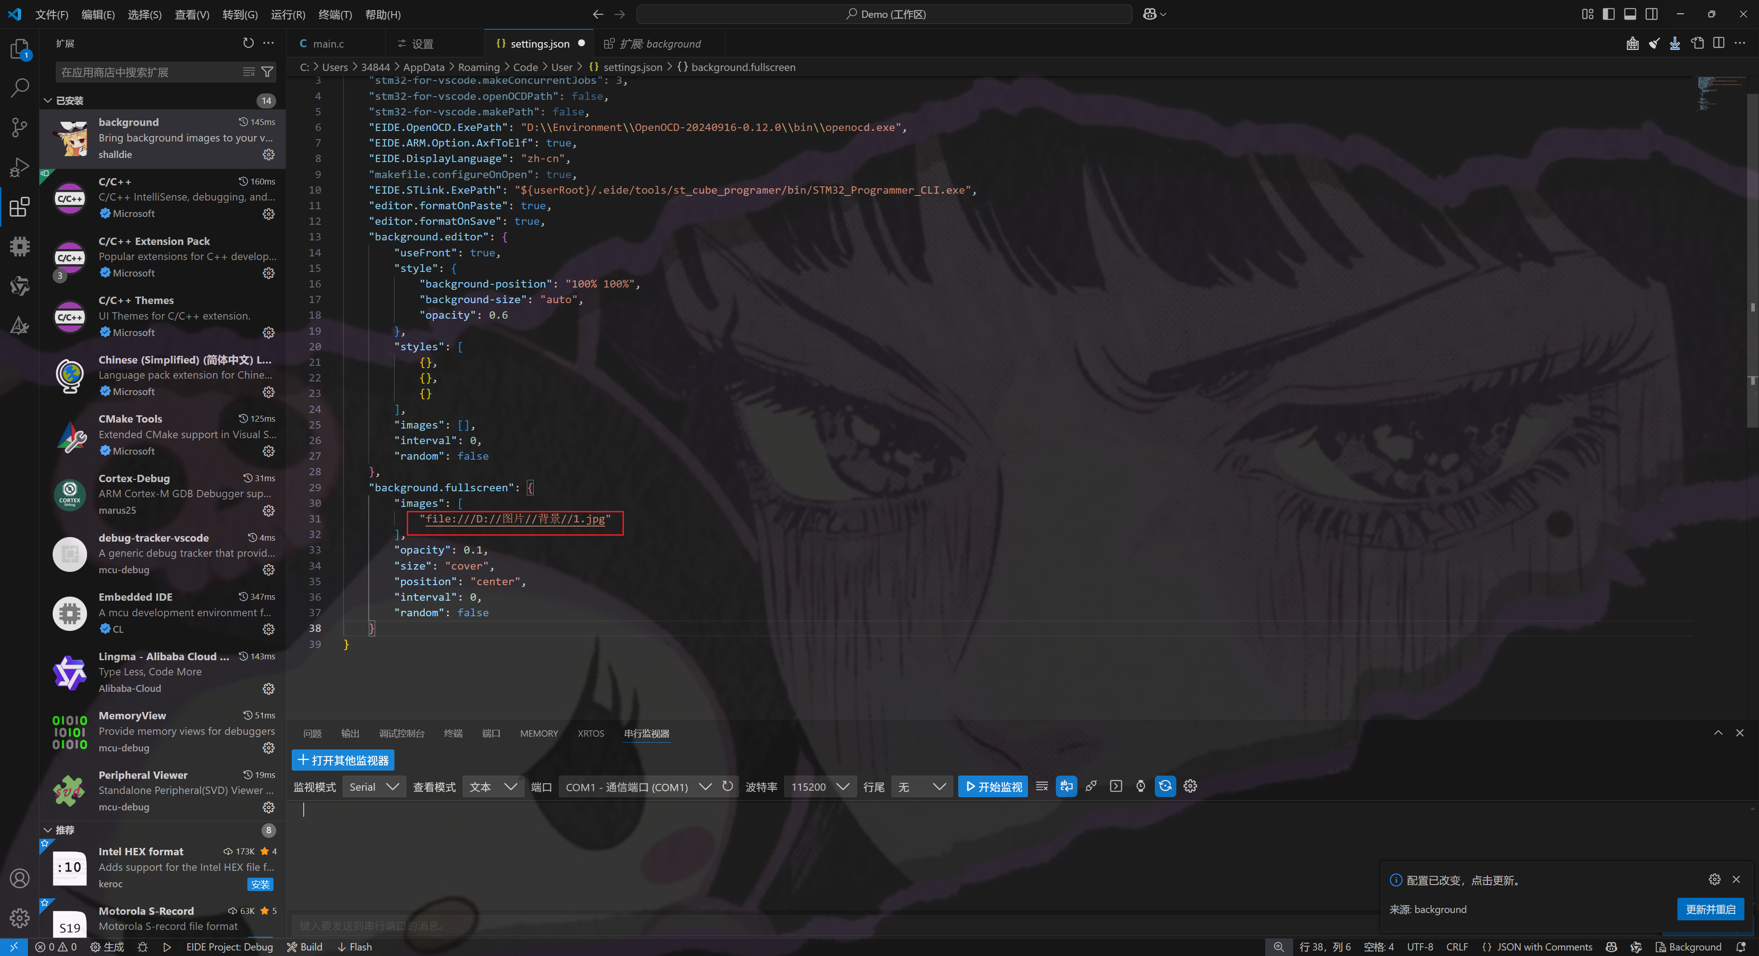Toggle the highlighted text conversion button in serial monitor
1759x956 pixels.
tap(1066, 786)
